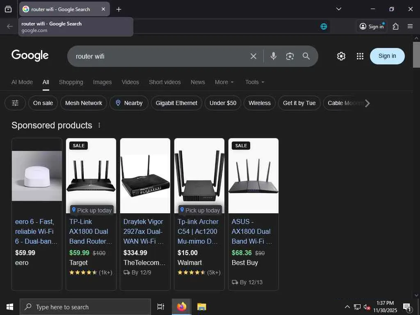Click the translate globe icon in address bar
420x315 pixels.
[324, 26]
